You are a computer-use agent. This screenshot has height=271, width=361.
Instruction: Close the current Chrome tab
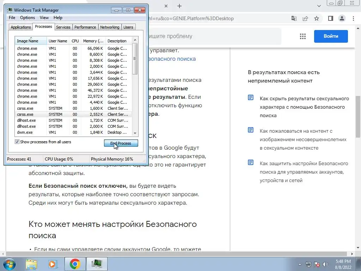click(166, 6)
